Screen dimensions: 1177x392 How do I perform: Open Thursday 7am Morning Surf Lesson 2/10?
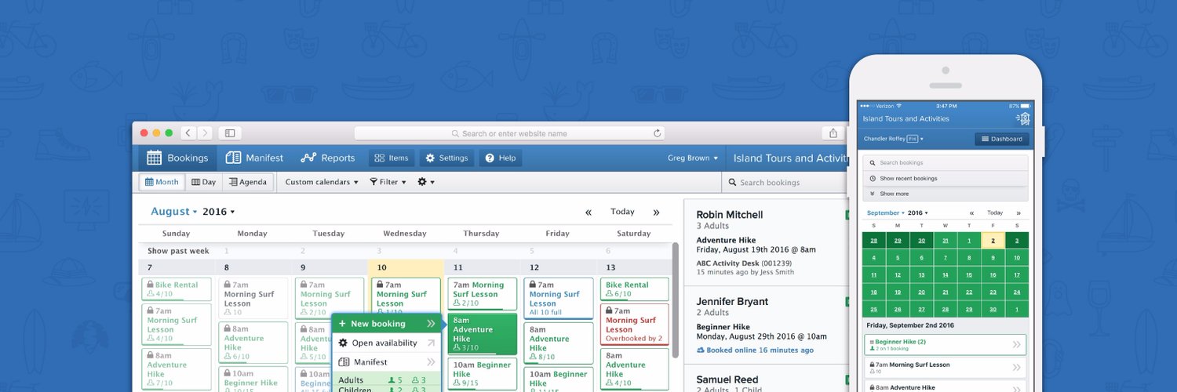tap(482, 294)
